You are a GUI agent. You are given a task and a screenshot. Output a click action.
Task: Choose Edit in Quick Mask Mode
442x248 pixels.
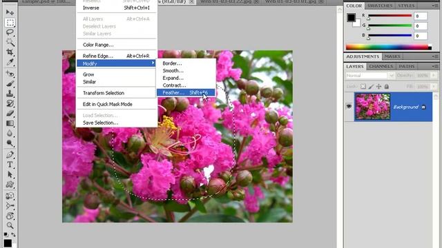pos(117,104)
